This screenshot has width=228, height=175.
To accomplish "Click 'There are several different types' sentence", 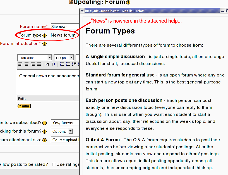I will [x=144, y=45].
